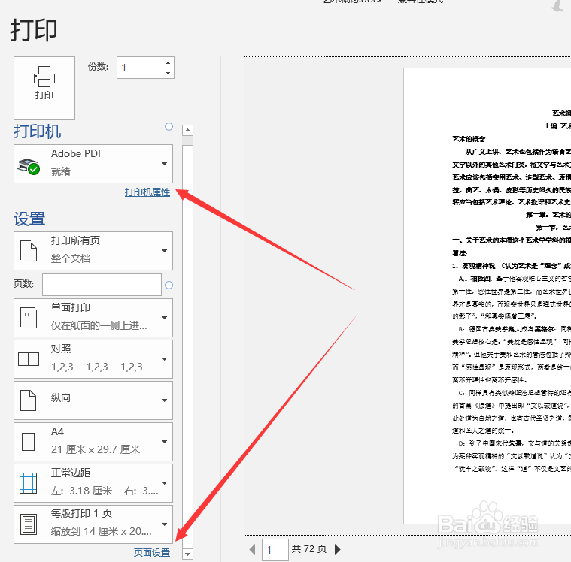Expand the 每版打印 1 页 dropdown
This screenshot has height=562, width=571.
93,524
